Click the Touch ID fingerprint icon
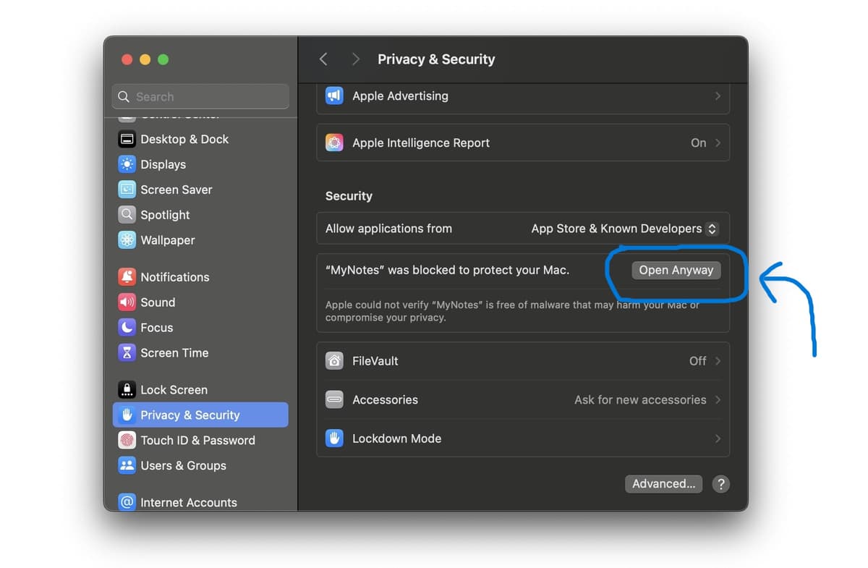This screenshot has height=568, width=868. pos(127,441)
